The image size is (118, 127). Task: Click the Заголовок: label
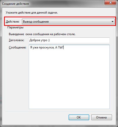[x=16, y=40]
